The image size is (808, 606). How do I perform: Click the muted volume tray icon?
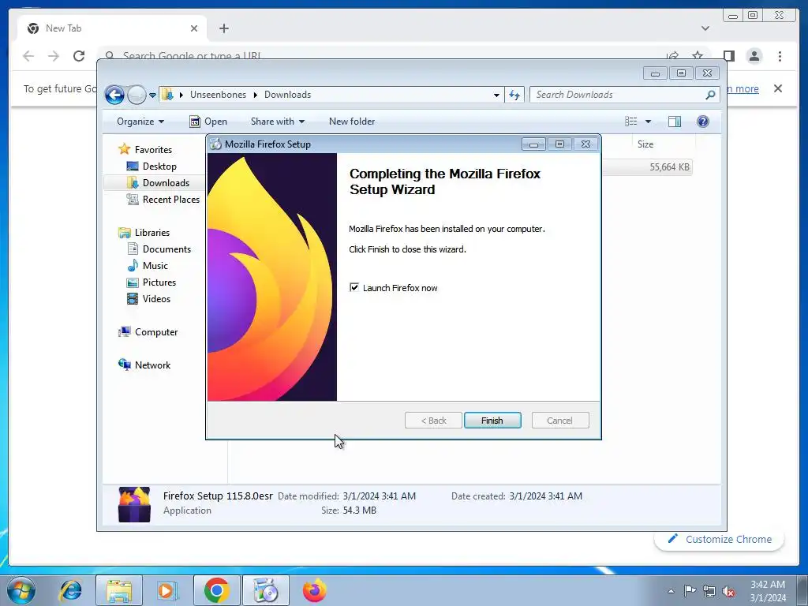pyautogui.click(x=728, y=591)
